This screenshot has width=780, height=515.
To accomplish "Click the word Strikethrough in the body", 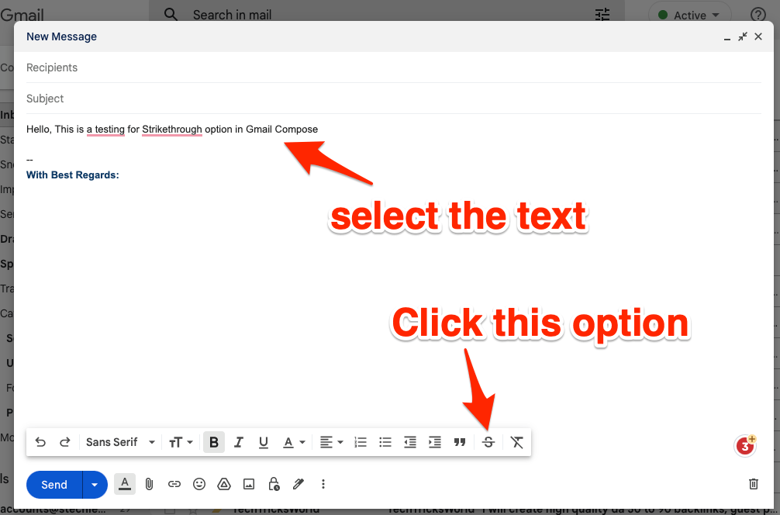I will tap(172, 130).
